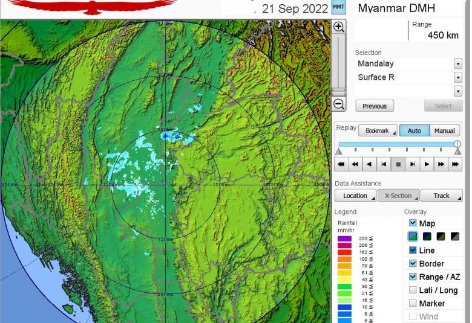Open the Mandalay radar site dropdown

457,64
